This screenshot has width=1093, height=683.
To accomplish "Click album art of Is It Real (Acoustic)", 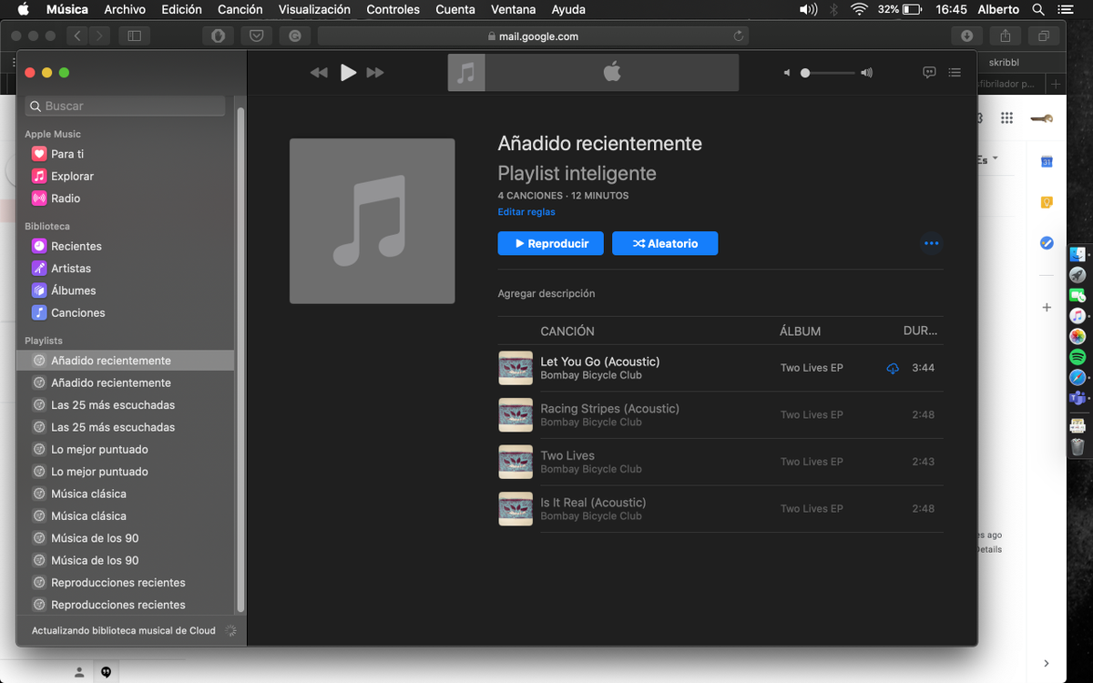I will coord(516,509).
